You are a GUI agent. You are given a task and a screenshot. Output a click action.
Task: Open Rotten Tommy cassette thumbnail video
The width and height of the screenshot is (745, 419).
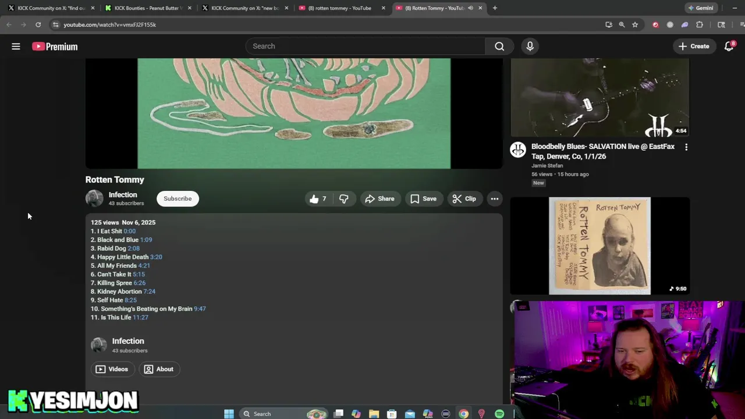pyautogui.click(x=599, y=246)
